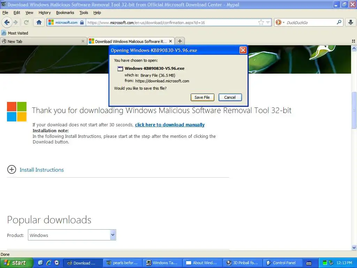Open the Edit menu
Image resolution: width=357 pixels, height=268 pixels.
click(17, 13)
